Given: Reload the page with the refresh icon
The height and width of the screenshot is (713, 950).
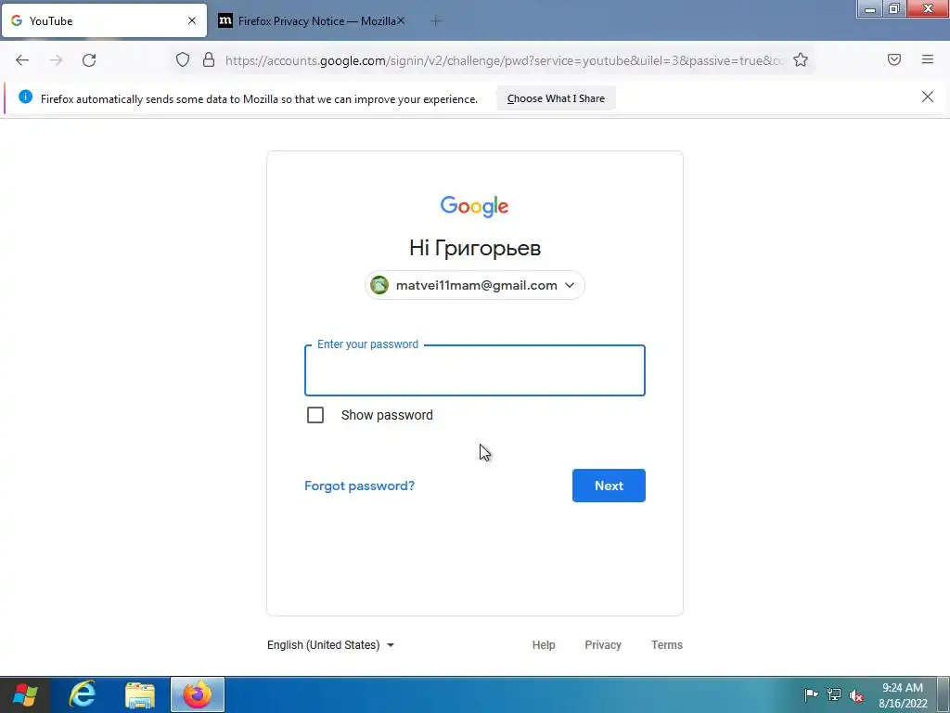Looking at the screenshot, I should (89, 60).
